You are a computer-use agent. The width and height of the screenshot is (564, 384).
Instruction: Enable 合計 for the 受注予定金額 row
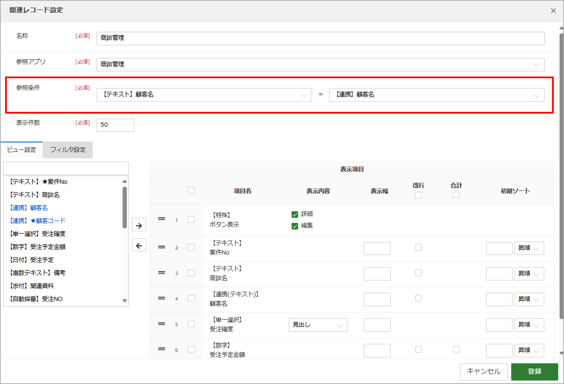point(456,349)
